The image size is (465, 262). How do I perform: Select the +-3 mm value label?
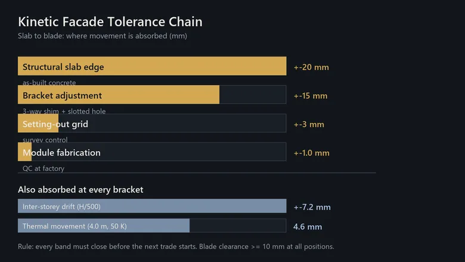[309, 124]
